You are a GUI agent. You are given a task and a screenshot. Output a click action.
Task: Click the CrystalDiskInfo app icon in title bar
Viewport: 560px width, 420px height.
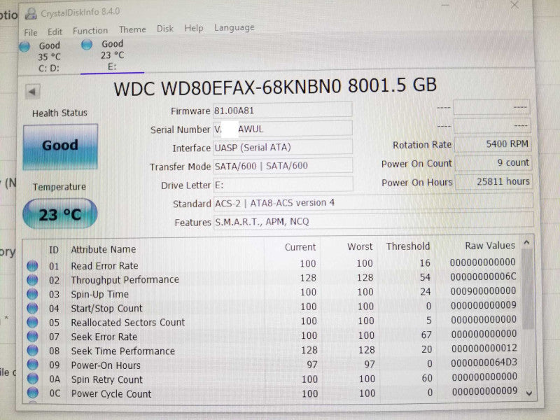[31, 14]
